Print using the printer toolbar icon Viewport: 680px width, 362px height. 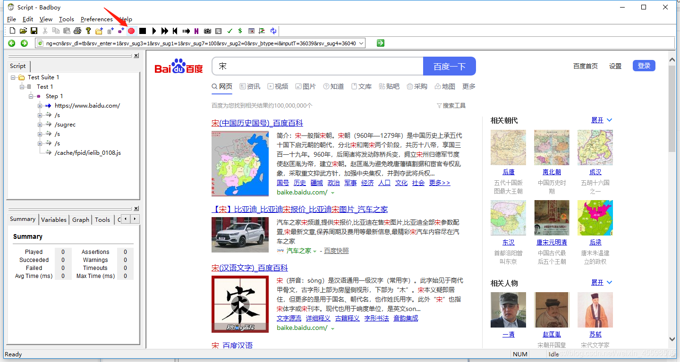click(x=77, y=31)
